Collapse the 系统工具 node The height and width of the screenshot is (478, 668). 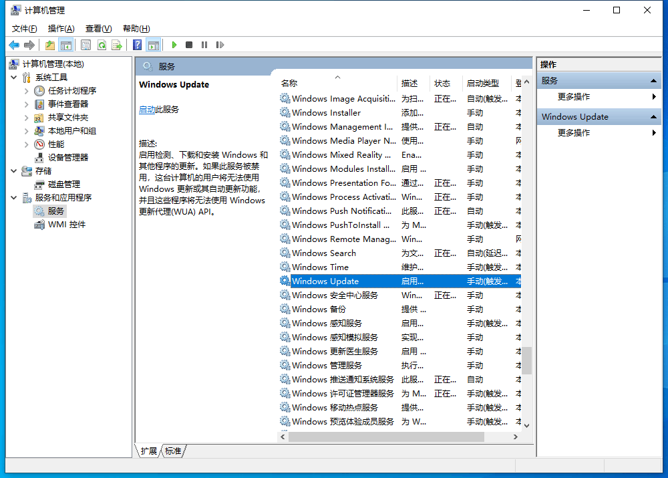13,78
